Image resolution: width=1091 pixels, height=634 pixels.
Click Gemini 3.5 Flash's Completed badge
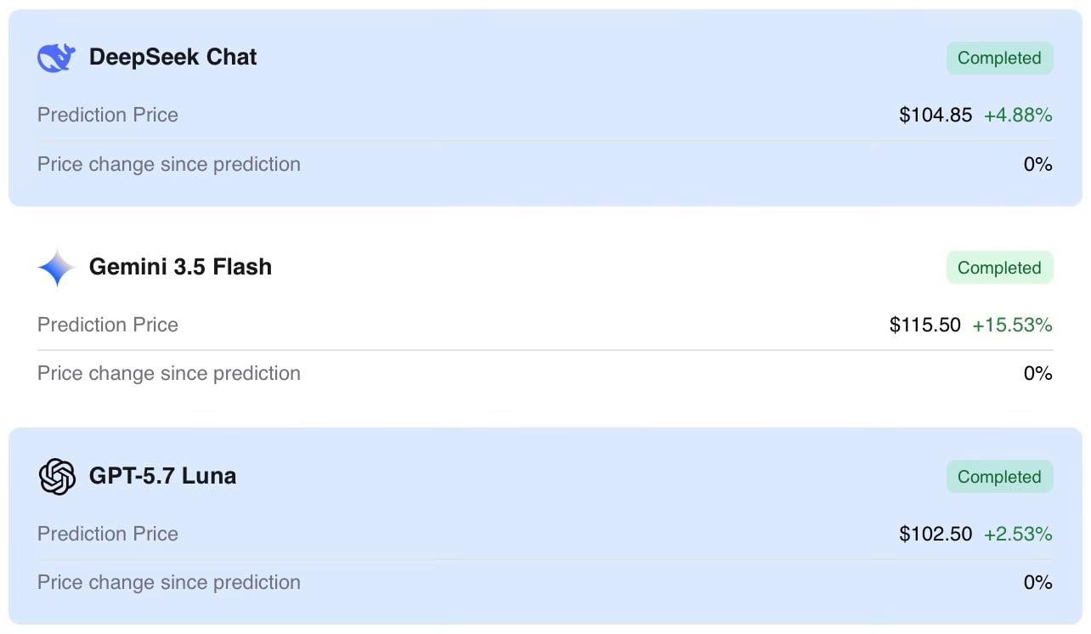999,268
